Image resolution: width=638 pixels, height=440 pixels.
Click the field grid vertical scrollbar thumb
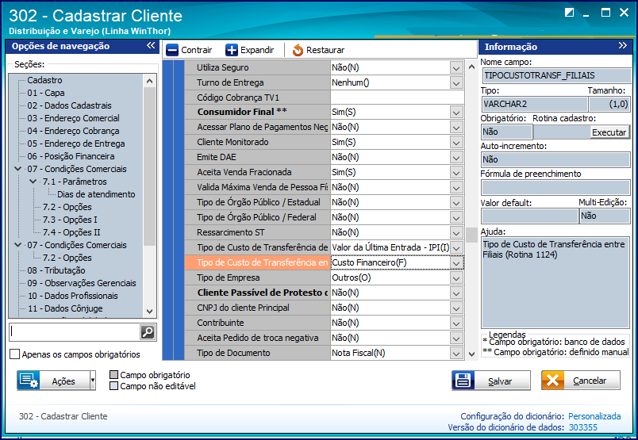point(471,235)
